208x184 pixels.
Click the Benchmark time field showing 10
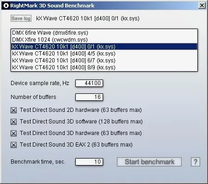pyautogui.click(x=89, y=162)
